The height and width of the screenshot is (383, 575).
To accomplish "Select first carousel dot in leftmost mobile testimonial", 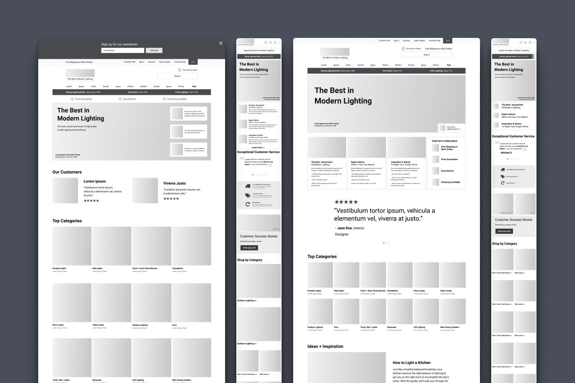I will [253, 175].
